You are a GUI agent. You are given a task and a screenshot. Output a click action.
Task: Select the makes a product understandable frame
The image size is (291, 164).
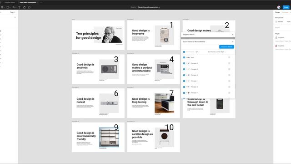[x=154, y=69]
